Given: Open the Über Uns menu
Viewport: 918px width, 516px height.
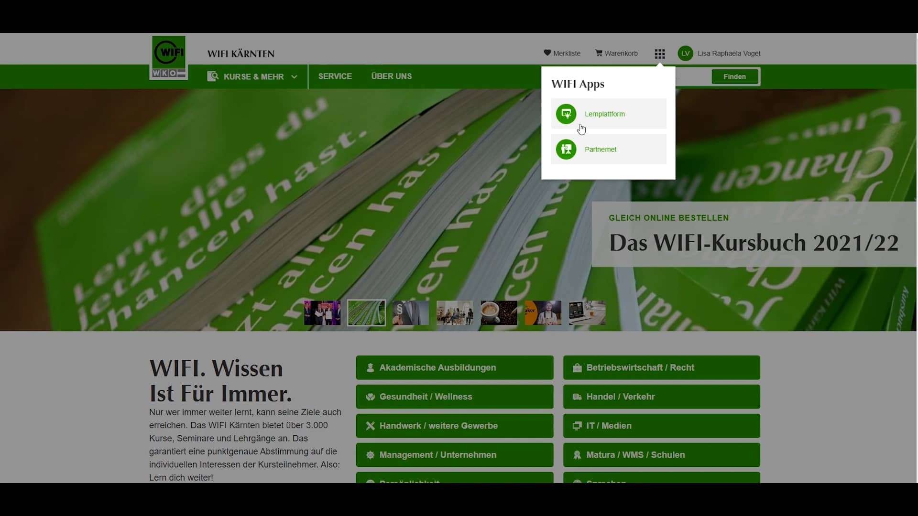Looking at the screenshot, I should click(x=391, y=76).
